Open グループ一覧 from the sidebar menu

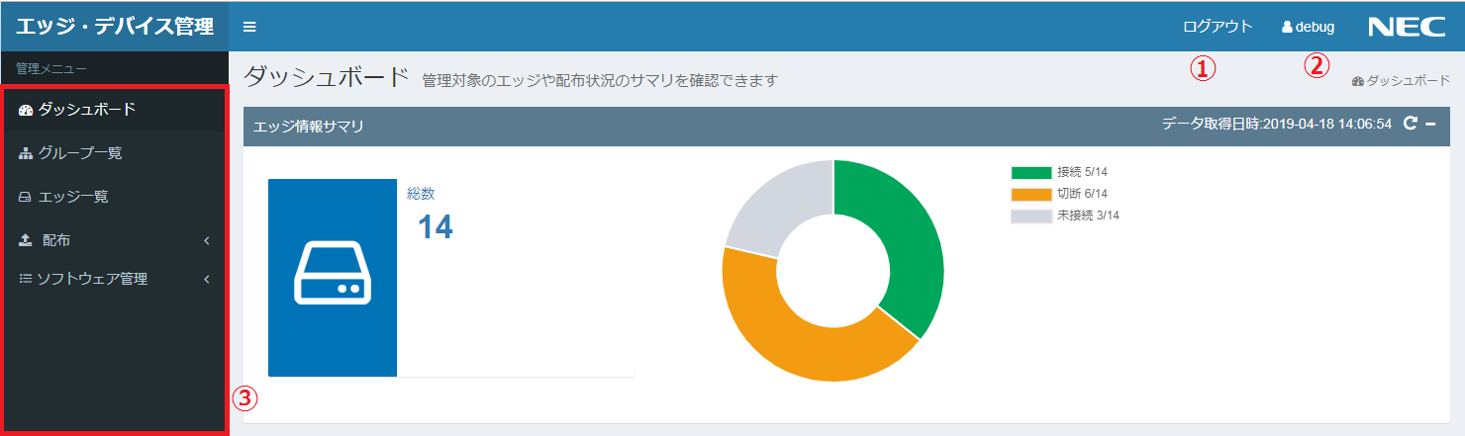pyautogui.click(x=80, y=153)
